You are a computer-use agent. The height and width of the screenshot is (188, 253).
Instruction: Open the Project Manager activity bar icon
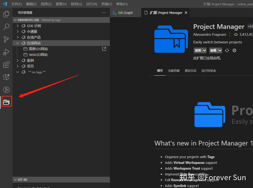click(x=7, y=102)
